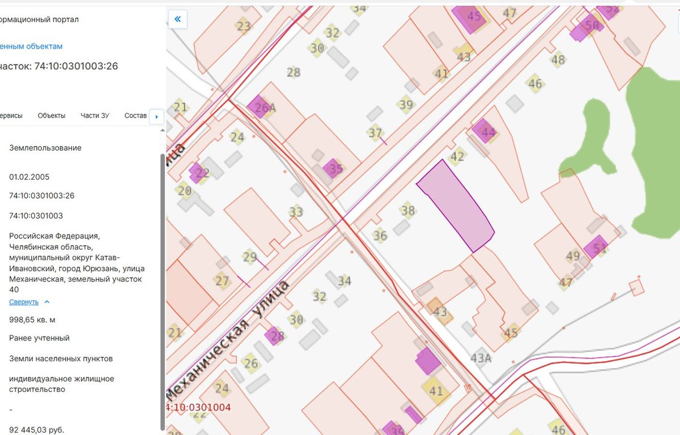This screenshot has height=435, width=680.
Task: Click the area value 998,65 кв. м
Action: pyautogui.click(x=32, y=319)
